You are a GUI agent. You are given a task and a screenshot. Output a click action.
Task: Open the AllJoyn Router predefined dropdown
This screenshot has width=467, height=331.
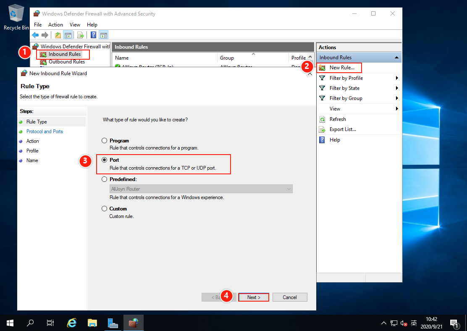201,189
